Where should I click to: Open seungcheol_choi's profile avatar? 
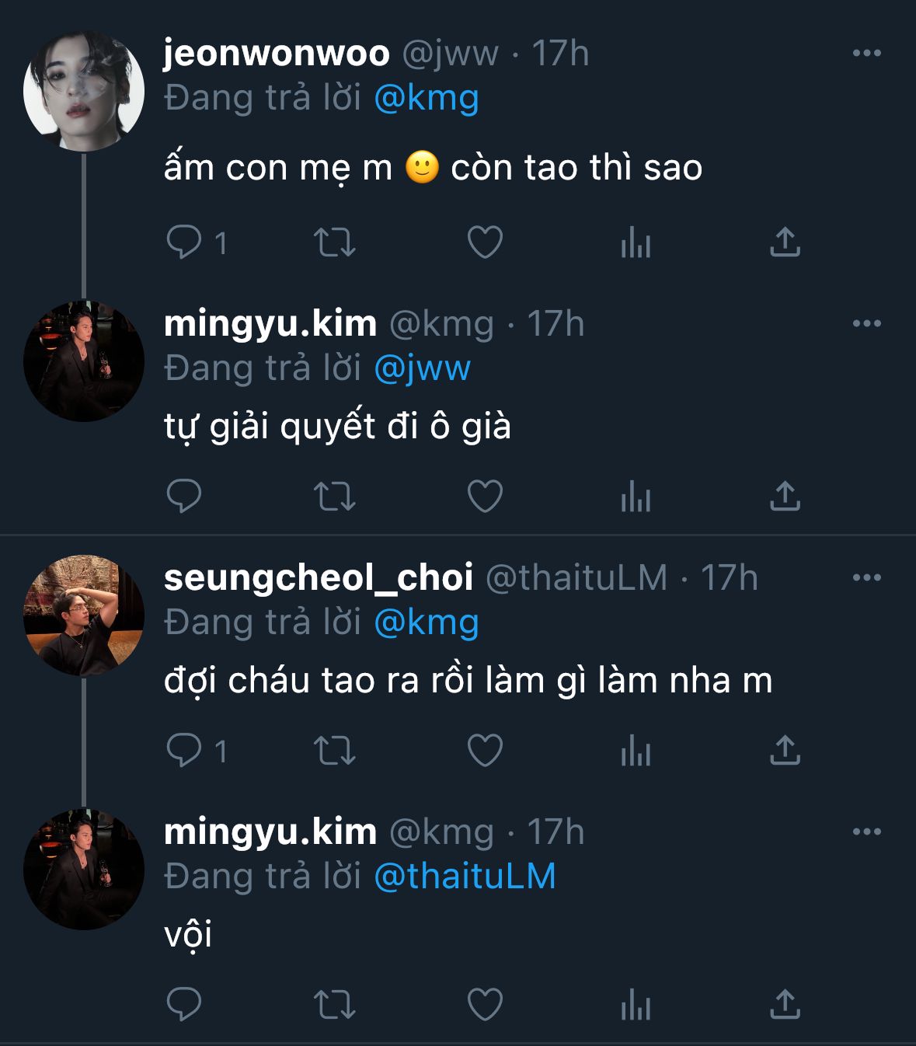coord(84,615)
